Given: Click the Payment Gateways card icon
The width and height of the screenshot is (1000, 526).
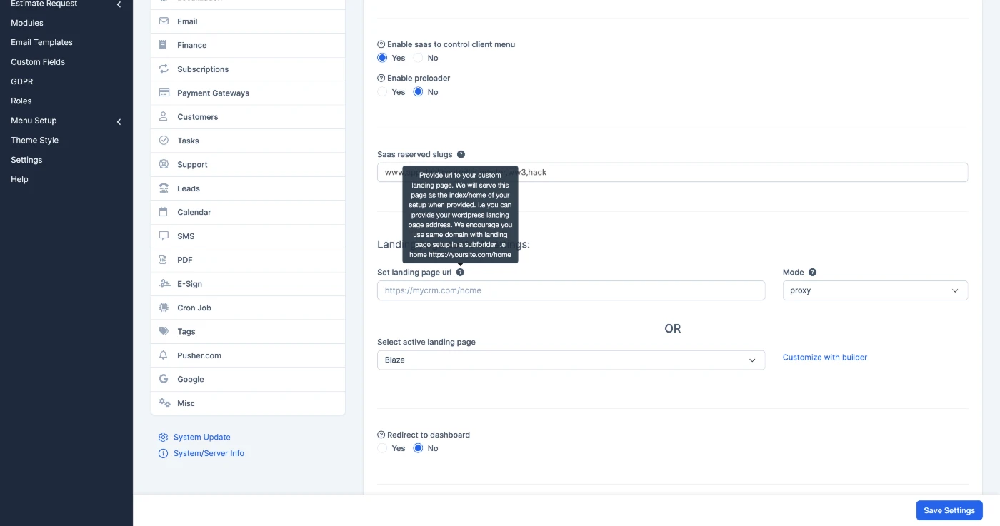Looking at the screenshot, I should pos(164,93).
